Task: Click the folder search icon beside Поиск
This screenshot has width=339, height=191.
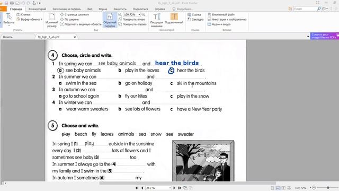Action: pyautogui.click(x=290, y=9)
